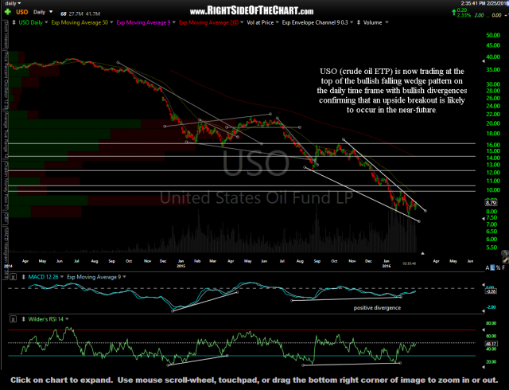This screenshot has width=509, height=390.
Task: Click the 80.00 RSI axis label
Action: point(492,323)
